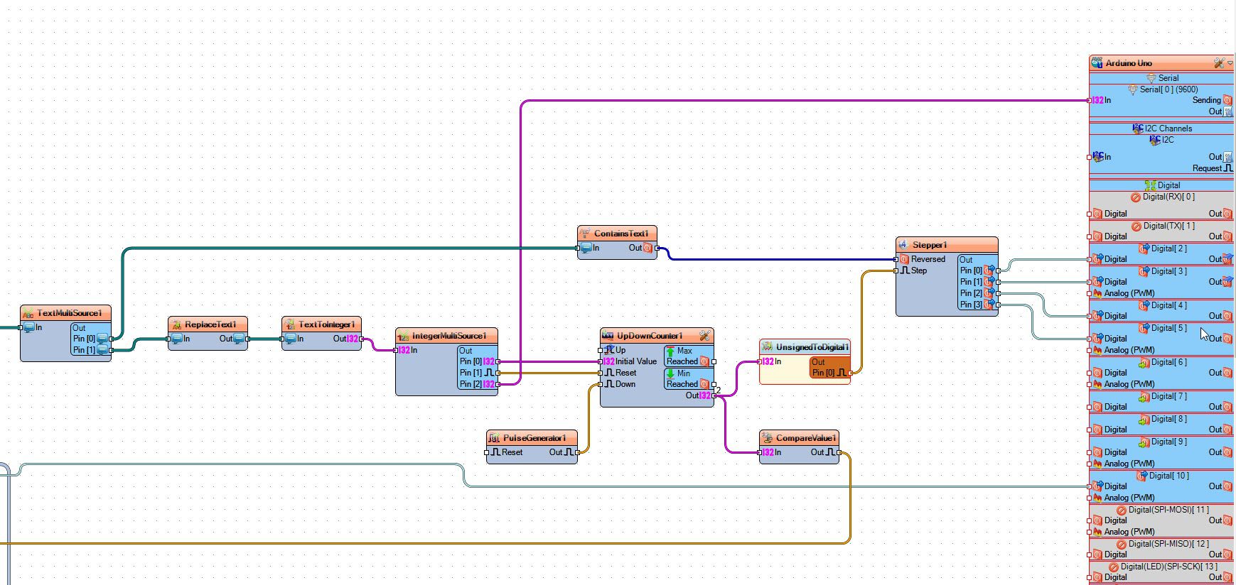Click the disabled icon on Digital(TX)[1]
The width and height of the screenshot is (1236, 585).
[x=1136, y=226]
